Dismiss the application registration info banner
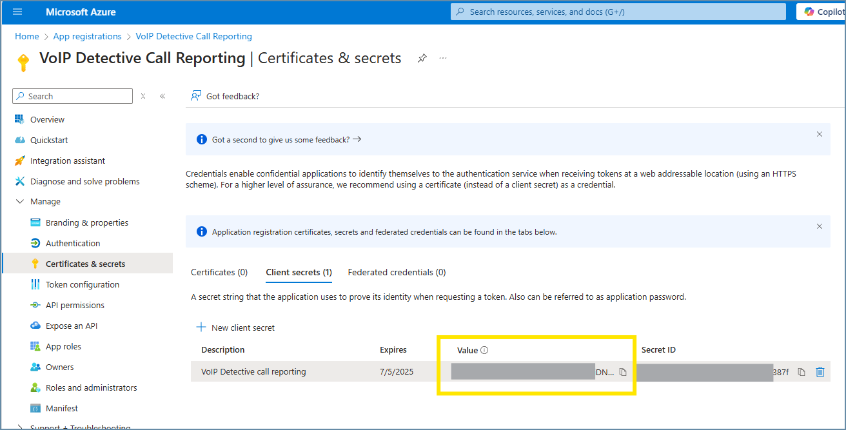The height and width of the screenshot is (430, 846). [820, 226]
